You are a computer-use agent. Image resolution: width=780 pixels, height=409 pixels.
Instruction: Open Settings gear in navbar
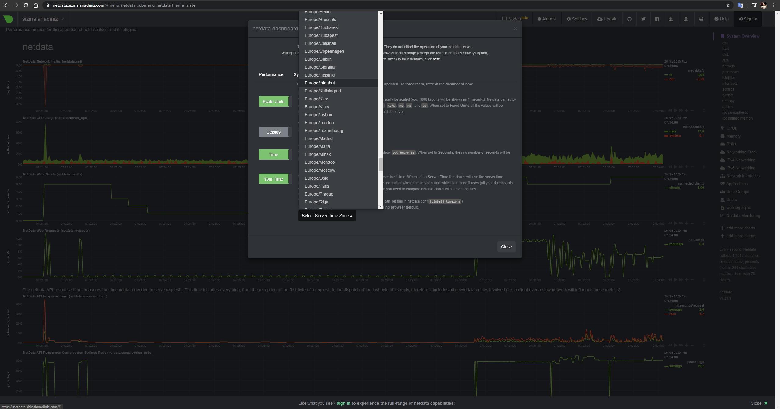(x=577, y=19)
